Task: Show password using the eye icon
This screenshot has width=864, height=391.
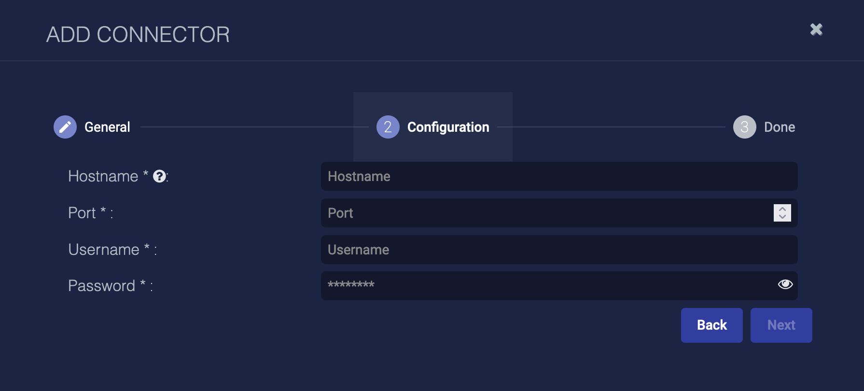Action: tap(785, 284)
